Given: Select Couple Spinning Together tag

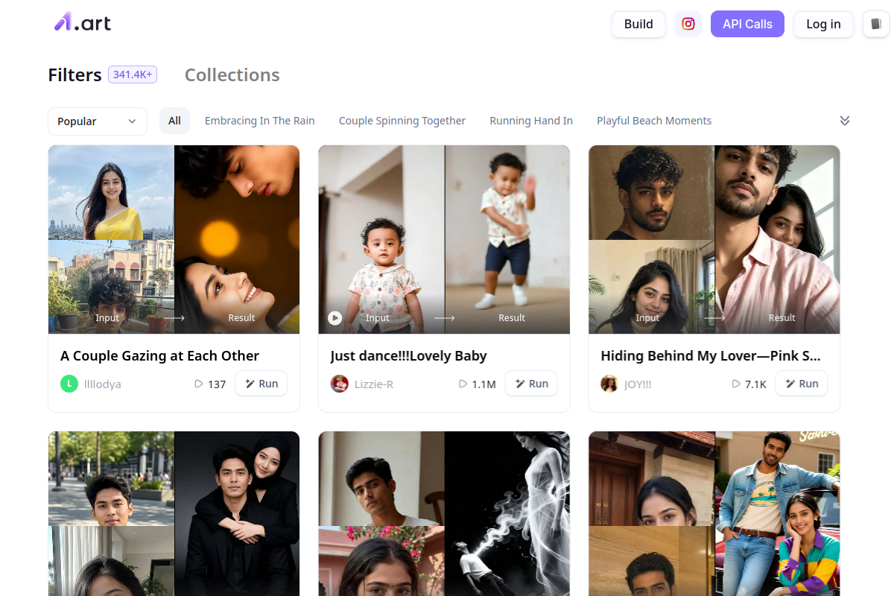Looking at the screenshot, I should (402, 121).
